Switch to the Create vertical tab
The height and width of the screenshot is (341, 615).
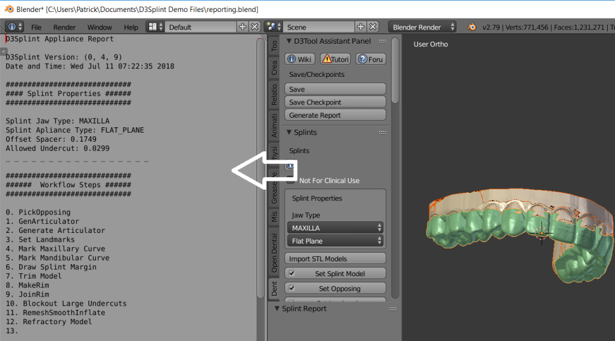274,68
